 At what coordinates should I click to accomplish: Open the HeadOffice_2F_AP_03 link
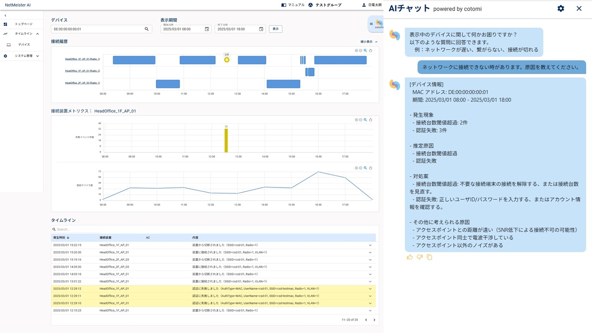pos(82,83)
